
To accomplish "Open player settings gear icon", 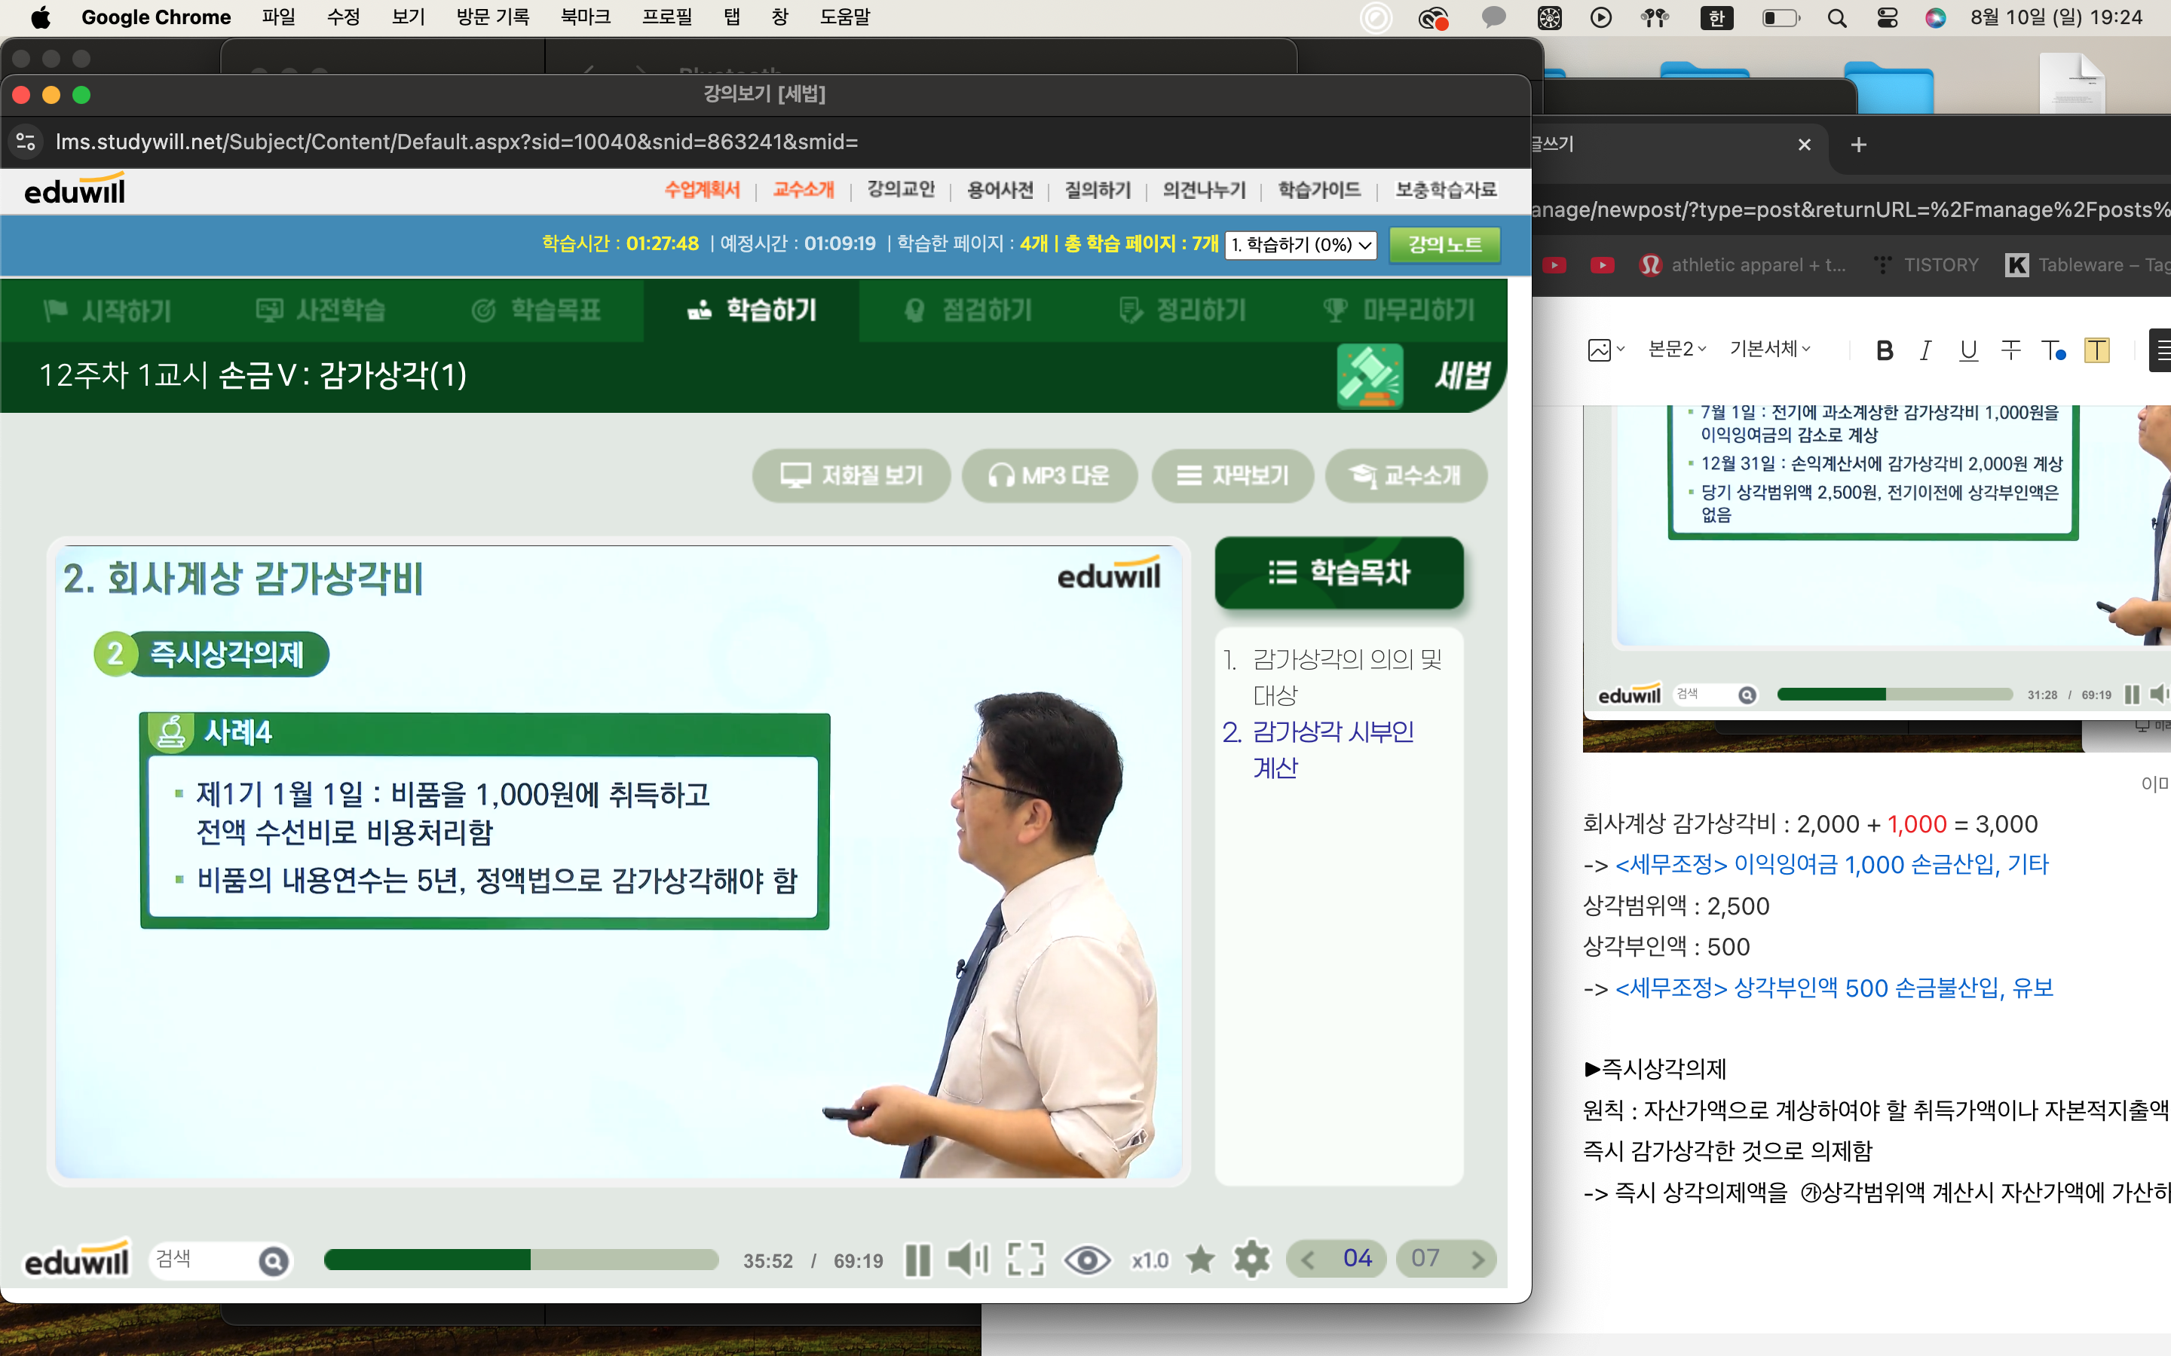I will (x=1251, y=1260).
